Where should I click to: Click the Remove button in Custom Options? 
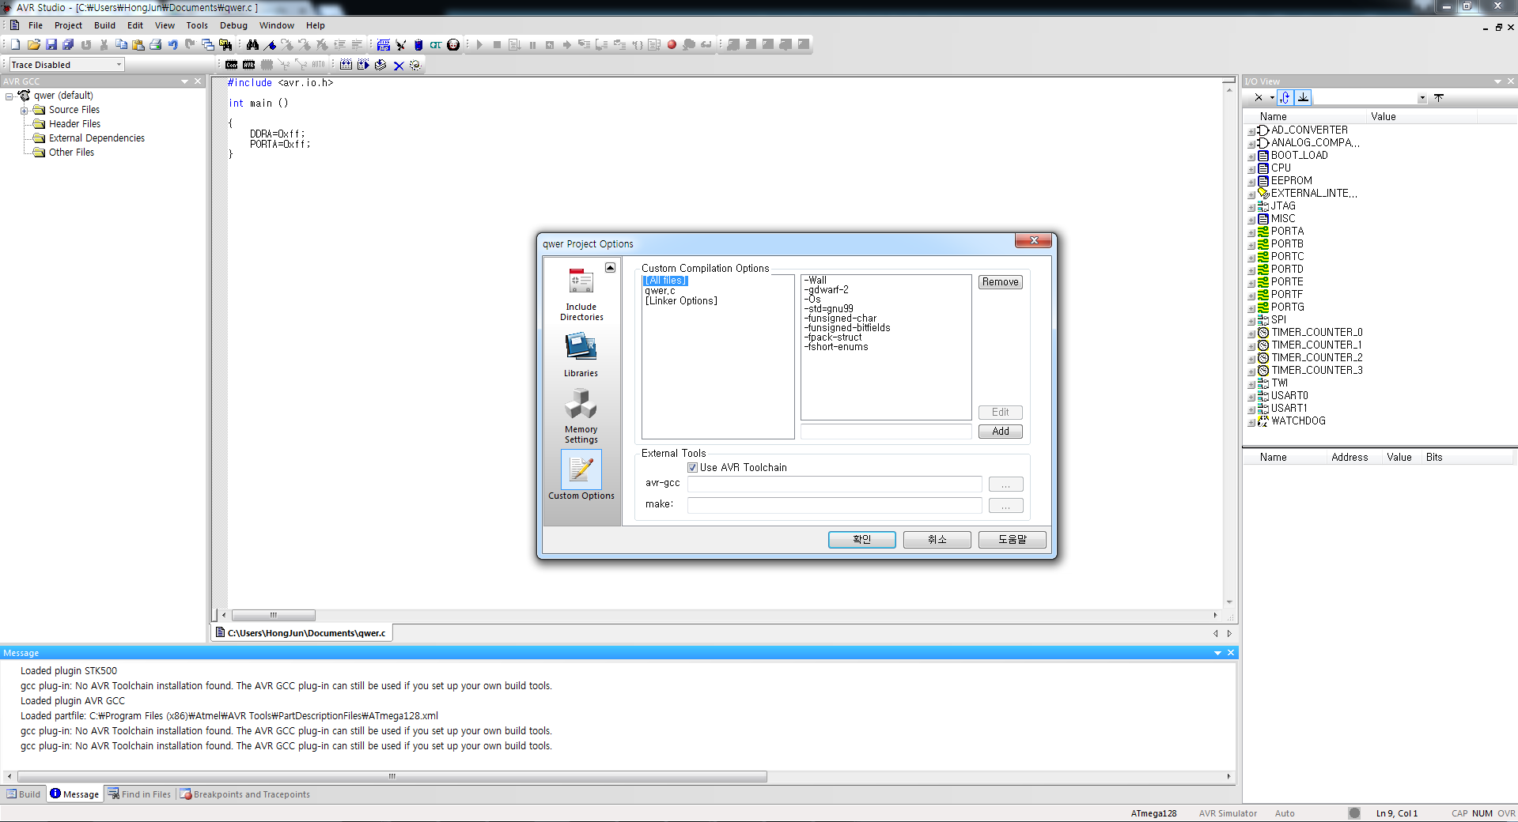[x=1000, y=282]
